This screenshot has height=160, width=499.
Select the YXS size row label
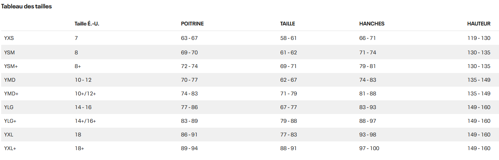click(x=9, y=38)
